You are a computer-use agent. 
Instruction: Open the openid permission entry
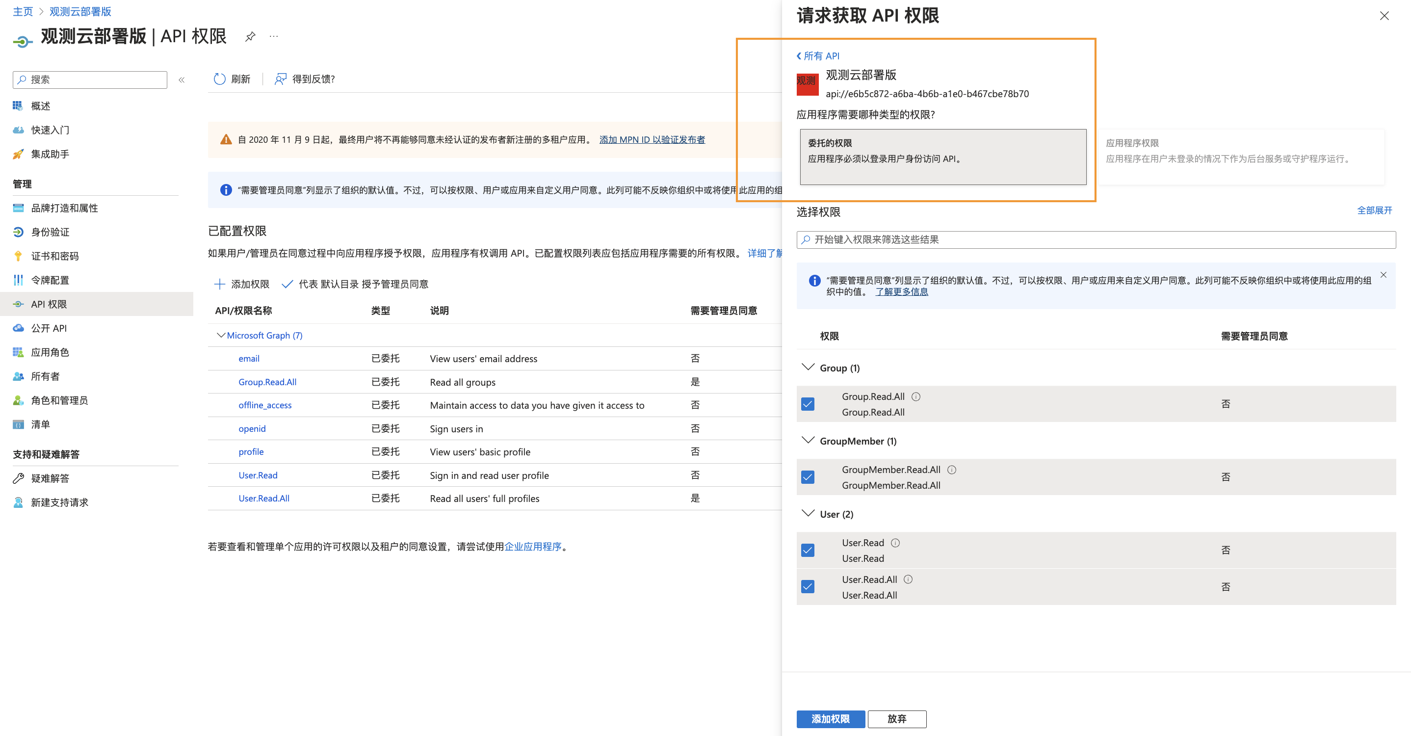[x=252, y=429]
